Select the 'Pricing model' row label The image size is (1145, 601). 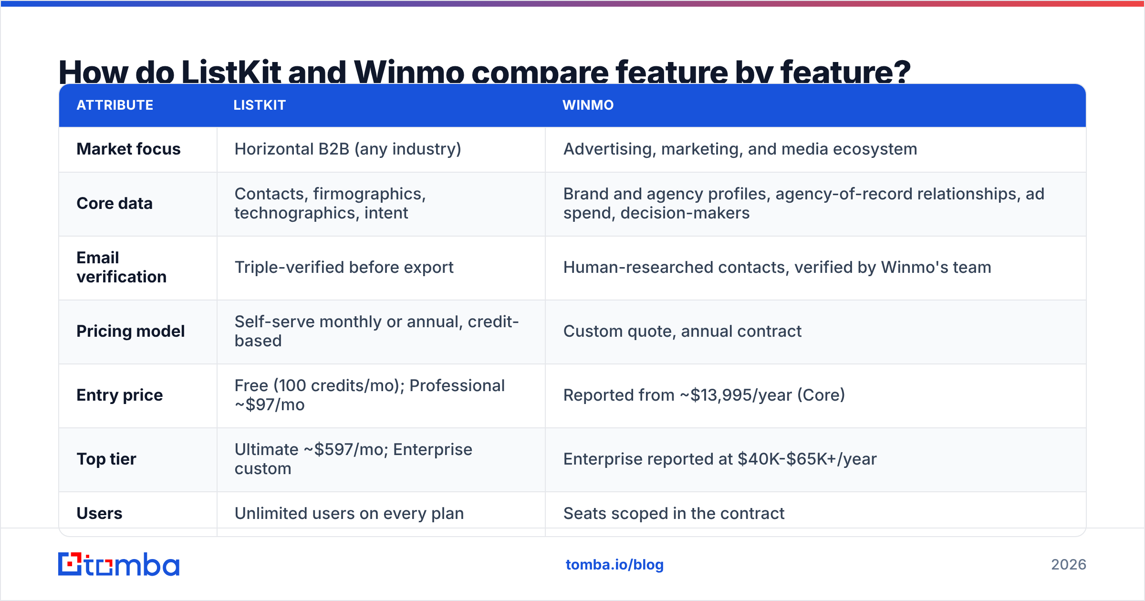coord(131,331)
